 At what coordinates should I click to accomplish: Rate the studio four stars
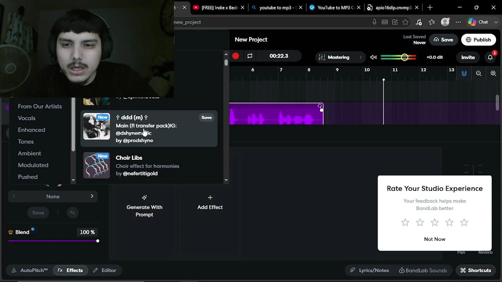point(449,222)
